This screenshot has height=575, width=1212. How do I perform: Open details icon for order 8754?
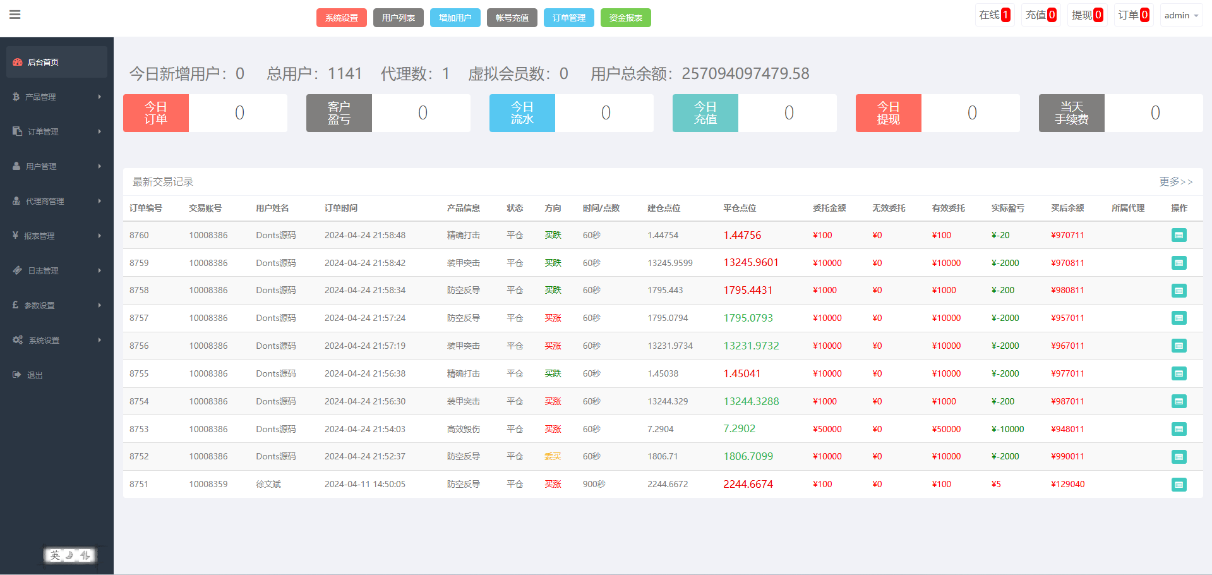pos(1179,401)
